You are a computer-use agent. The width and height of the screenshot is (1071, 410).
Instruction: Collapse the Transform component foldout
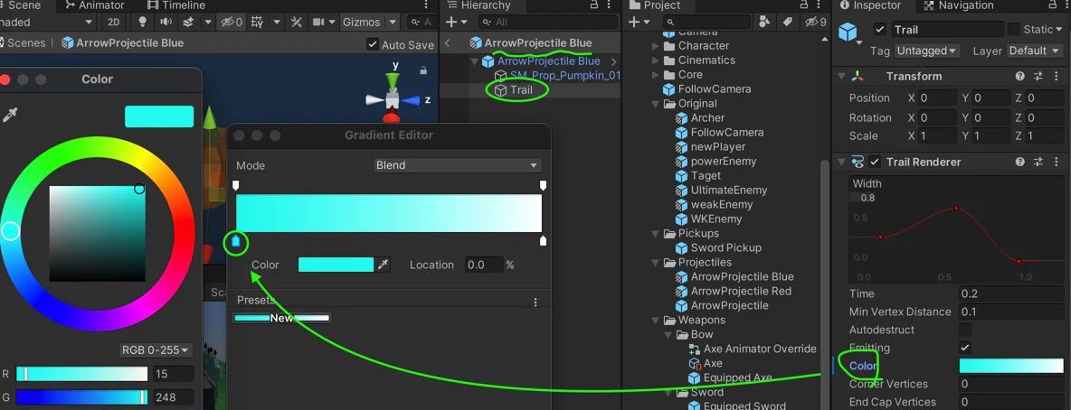(x=841, y=77)
